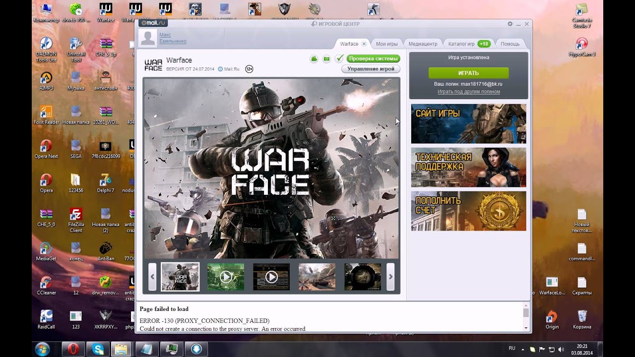Viewport: 635px width, 357px height.
Task: Click the error pane scrollbar down arrow
Action: click(x=526, y=328)
